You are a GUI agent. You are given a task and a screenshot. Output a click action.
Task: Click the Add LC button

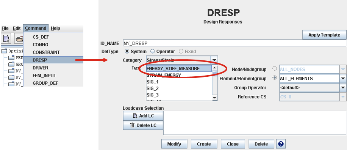pyautogui.click(x=143, y=116)
